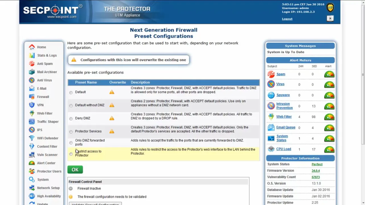Screen dimensions: 365x205
Task: Click the Default preset overwrite warning icon
Action: [112, 92]
